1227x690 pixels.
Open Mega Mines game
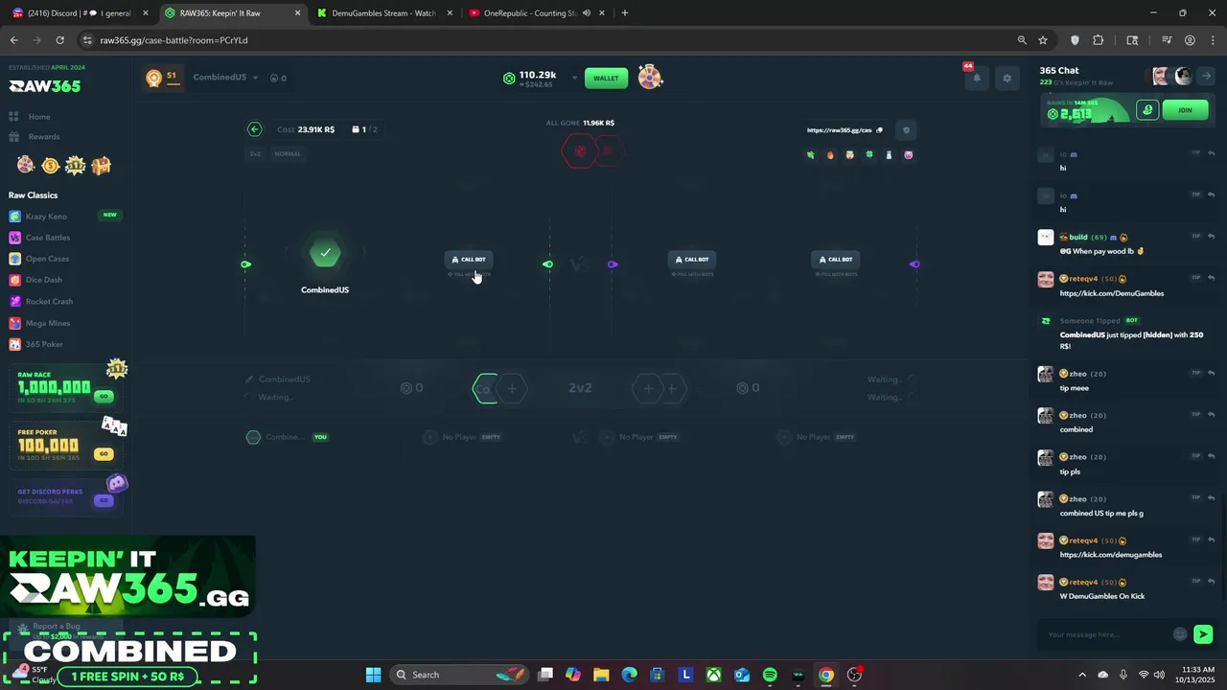click(x=47, y=323)
